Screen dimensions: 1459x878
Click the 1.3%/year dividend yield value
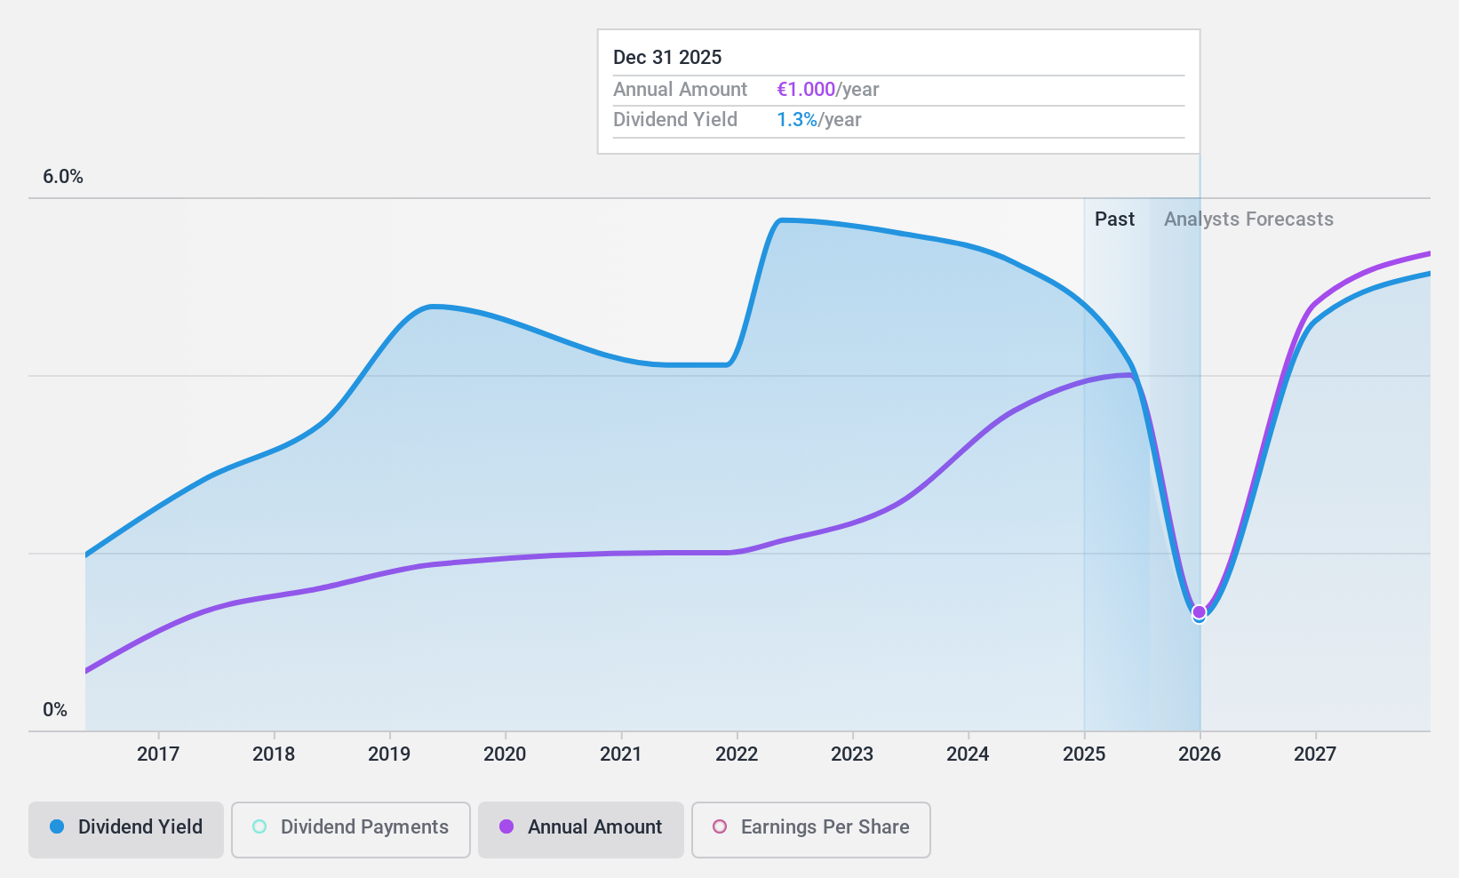pos(819,120)
